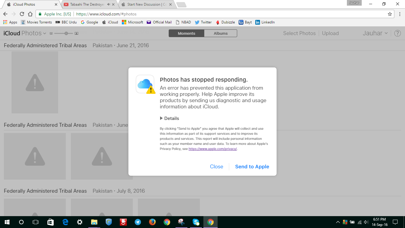Image resolution: width=405 pixels, height=228 pixels.
Task: Open the Action Center notifications icon
Action: click(395, 222)
